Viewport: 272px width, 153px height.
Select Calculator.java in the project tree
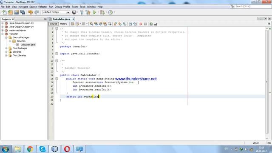28,45
